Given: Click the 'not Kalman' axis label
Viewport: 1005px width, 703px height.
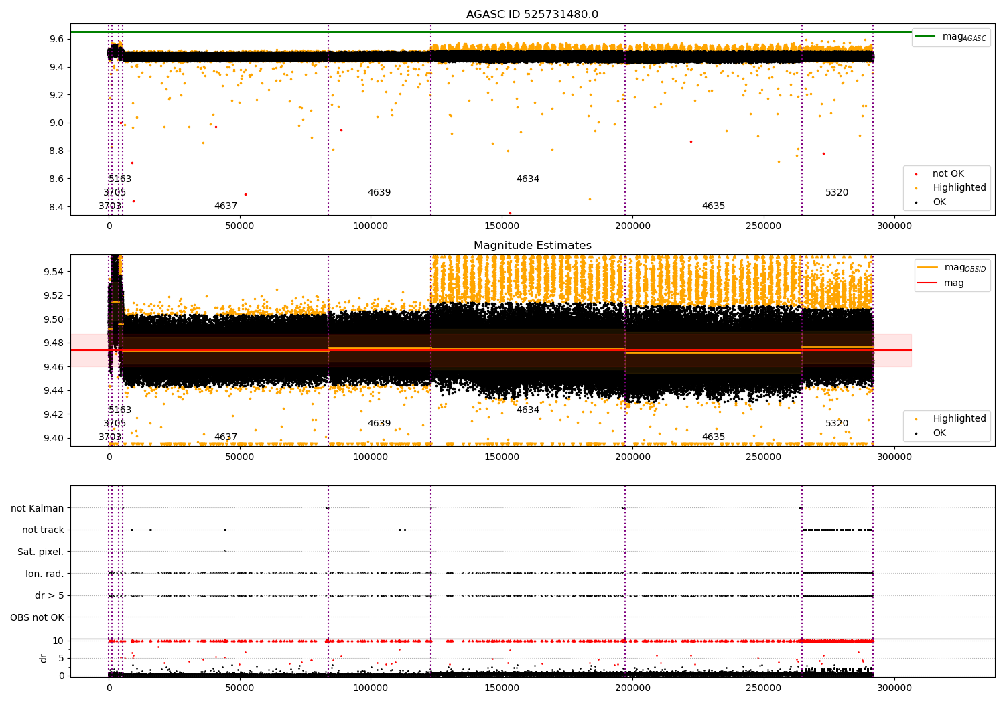Looking at the screenshot, I should click(x=38, y=508).
